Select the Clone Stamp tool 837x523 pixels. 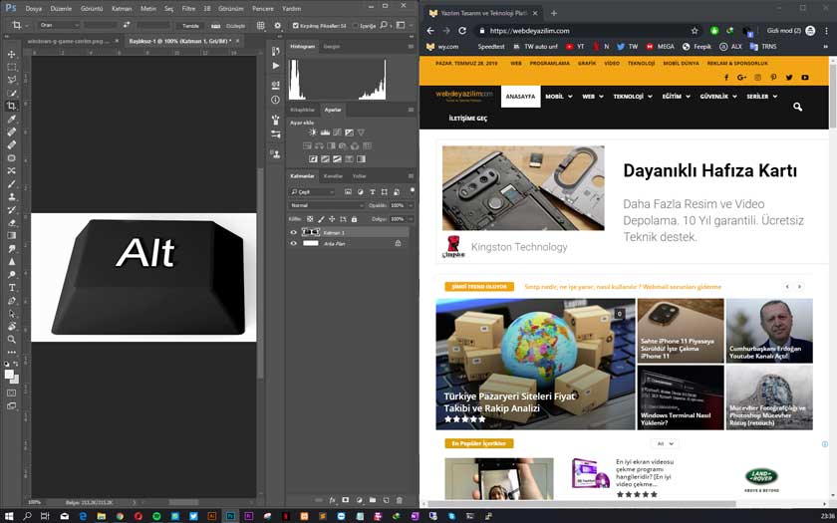click(11, 197)
